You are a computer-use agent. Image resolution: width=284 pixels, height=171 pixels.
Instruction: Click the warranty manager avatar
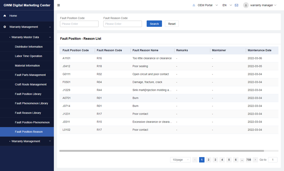click(x=246, y=5)
